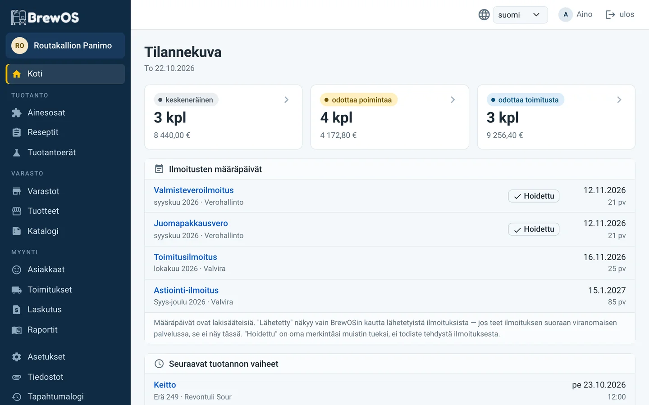Click the Reseptit clipboard icon
The height and width of the screenshot is (405, 649).
click(17, 132)
